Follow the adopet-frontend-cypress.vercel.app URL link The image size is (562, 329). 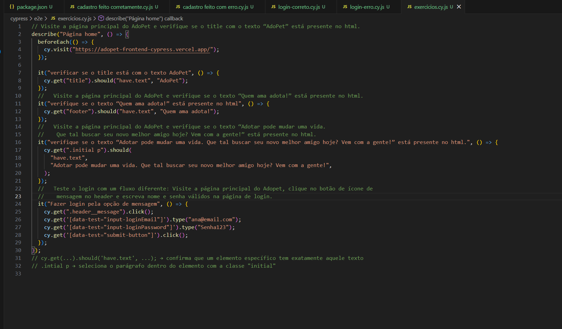pyautogui.click(x=143, y=49)
